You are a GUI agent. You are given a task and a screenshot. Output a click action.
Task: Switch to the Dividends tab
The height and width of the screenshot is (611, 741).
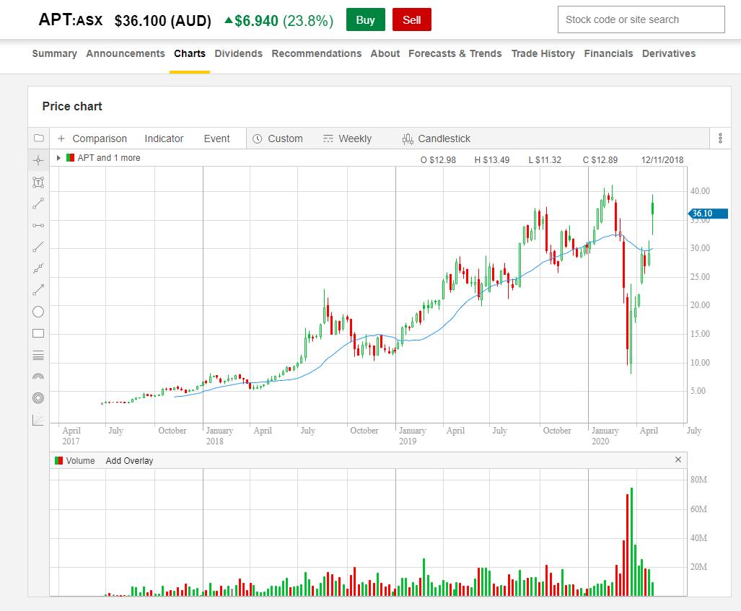(238, 53)
